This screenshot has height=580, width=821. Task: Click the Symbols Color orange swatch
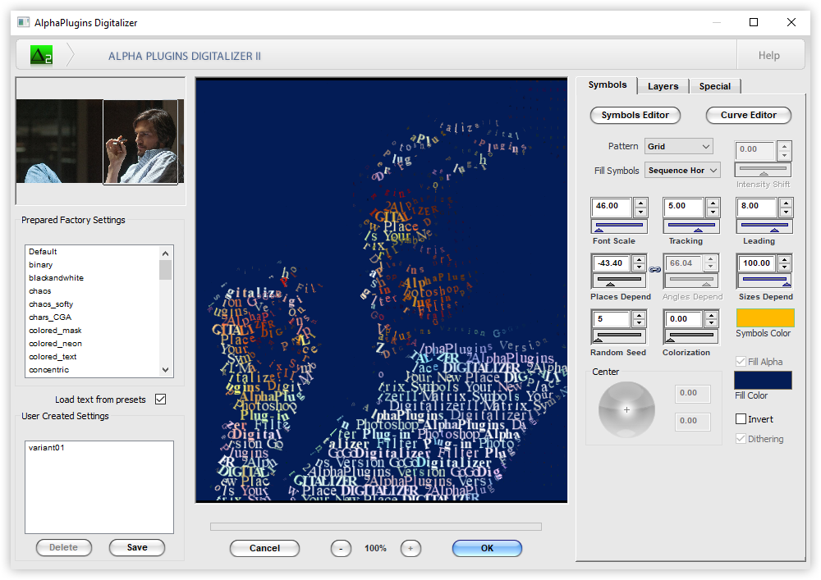click(x=765, y=318)
